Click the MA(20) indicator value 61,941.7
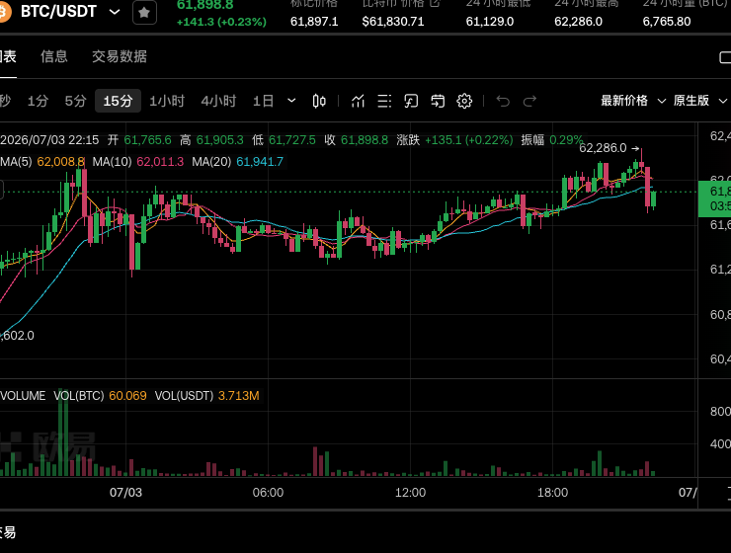731x553 pixels. click(x=260, y=162)
